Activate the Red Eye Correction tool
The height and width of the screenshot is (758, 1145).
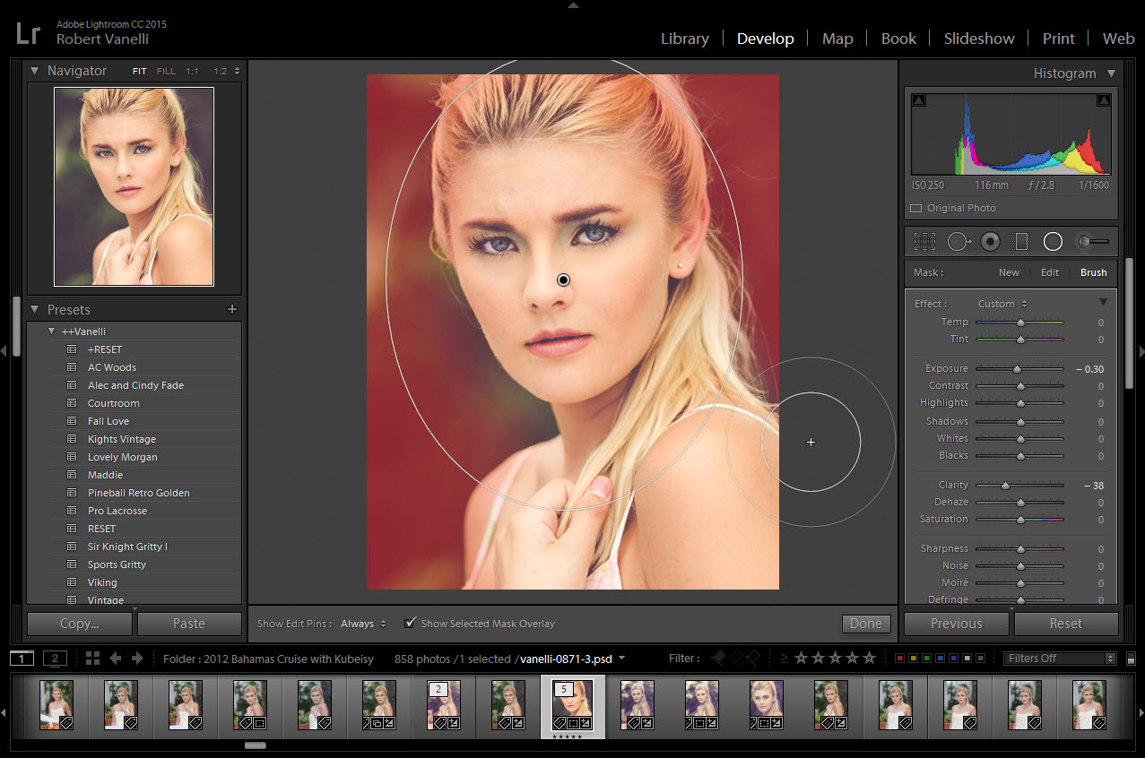990,241
